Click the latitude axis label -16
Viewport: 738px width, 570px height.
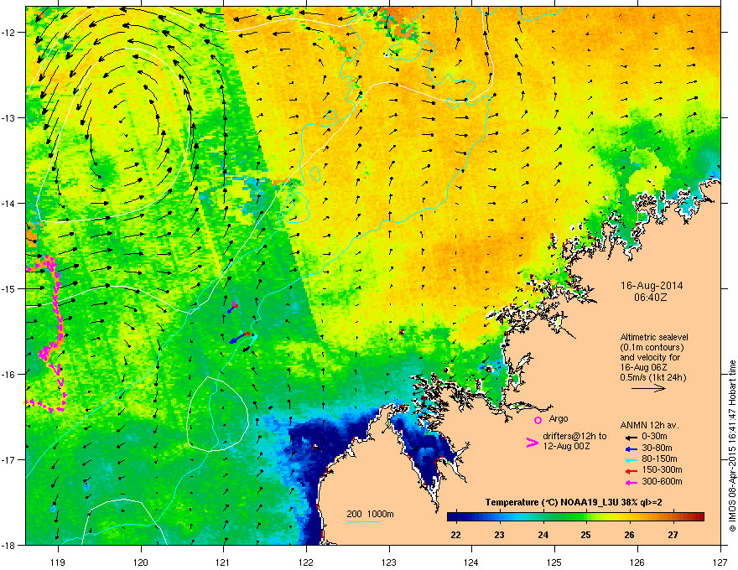[x=8, y=375]
